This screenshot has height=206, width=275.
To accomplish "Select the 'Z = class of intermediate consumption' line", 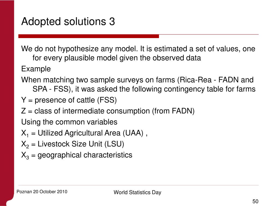I will pyautogui.click(x=108, y=111).
